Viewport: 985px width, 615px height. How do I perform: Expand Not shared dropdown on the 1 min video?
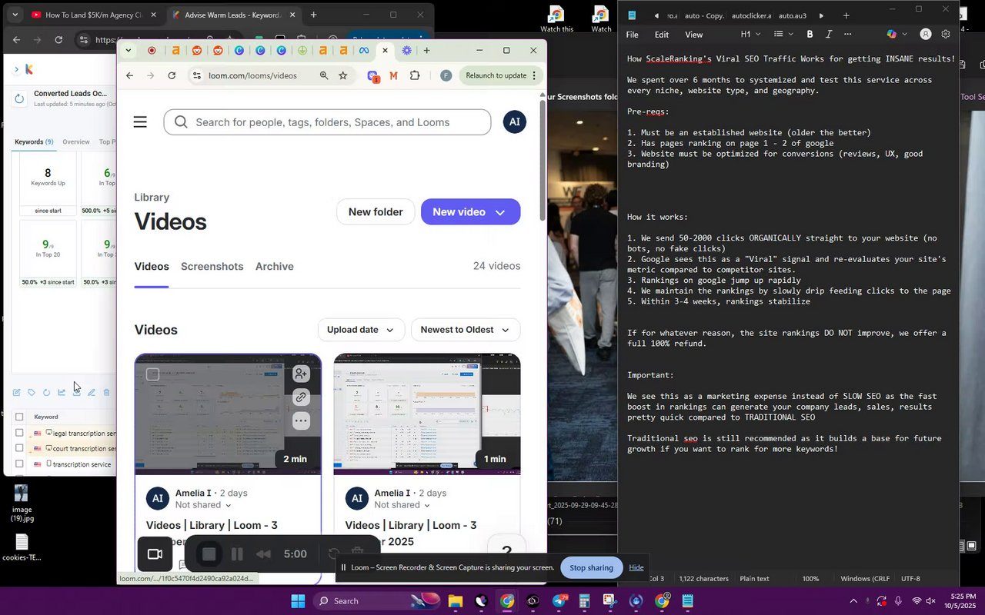click(x=403, y=505)
